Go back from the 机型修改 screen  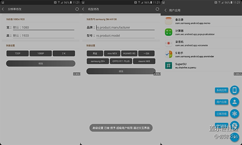[x=83, y=9]
